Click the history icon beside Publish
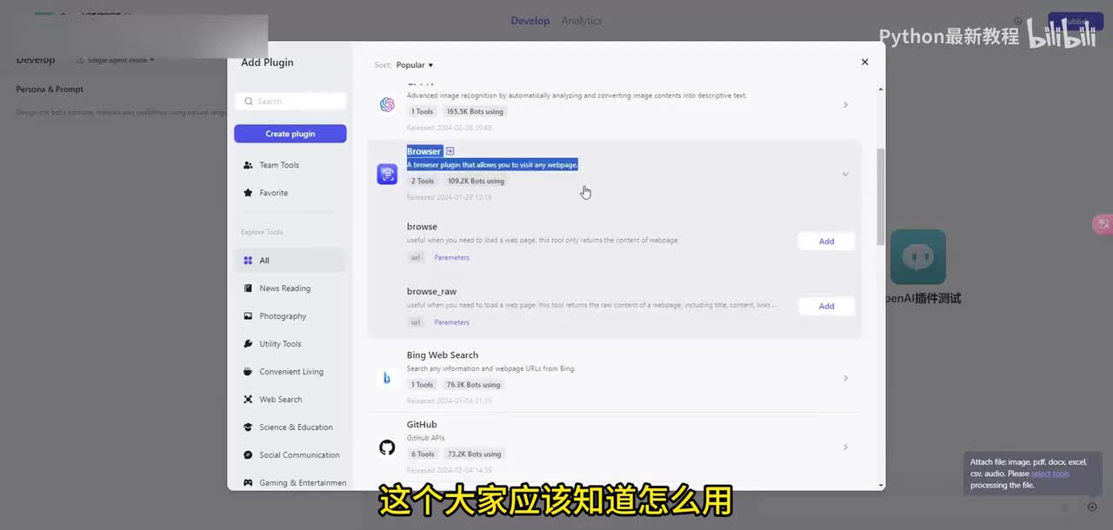 click(1018, 22)
